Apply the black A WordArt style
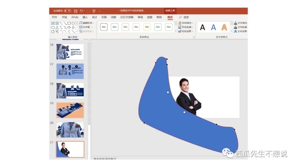Screen dimensions: 297x167 tap(202, 28)
